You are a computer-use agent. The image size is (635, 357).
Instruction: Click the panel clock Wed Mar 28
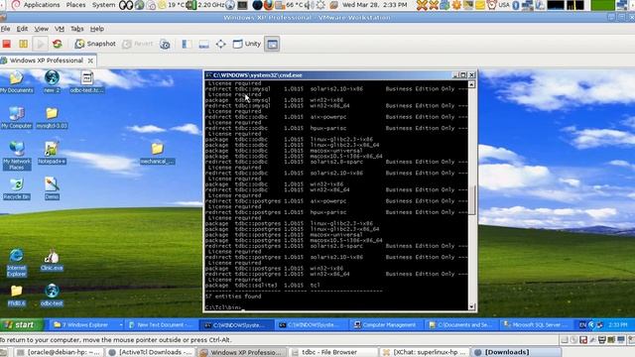coord(375,5)
